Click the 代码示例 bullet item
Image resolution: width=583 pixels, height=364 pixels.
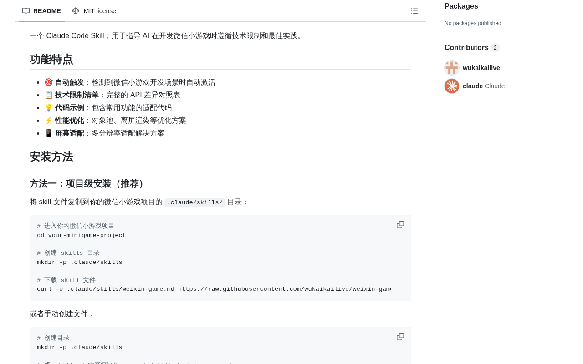pos(108,108)
